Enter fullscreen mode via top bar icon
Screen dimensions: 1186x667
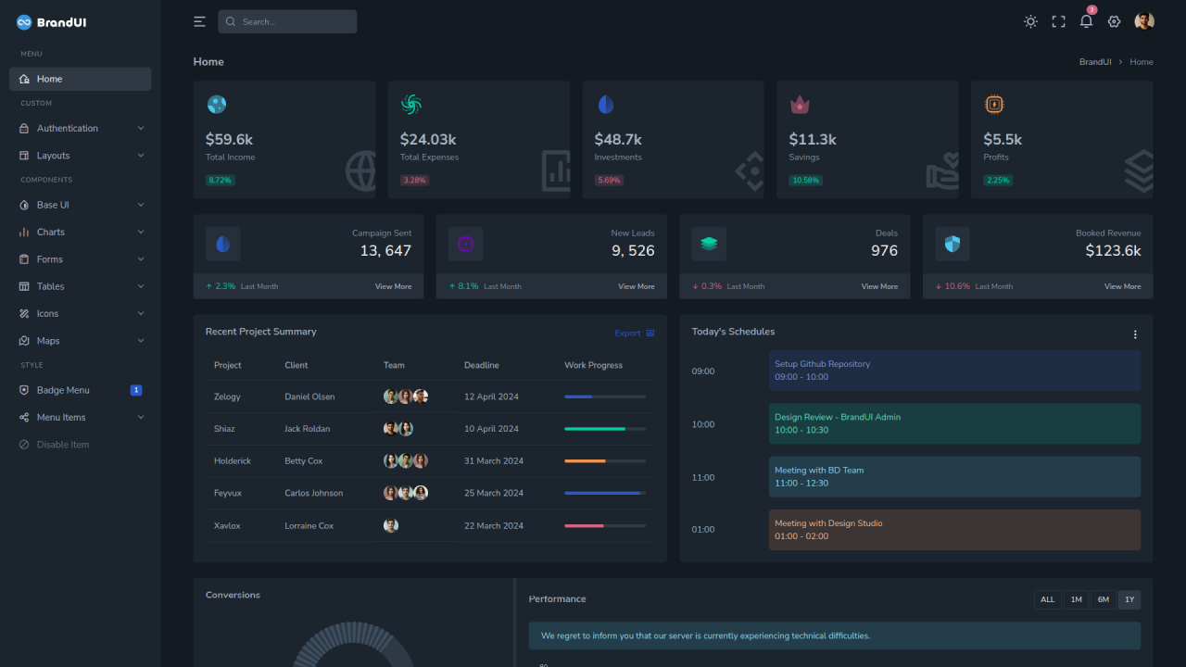click(1058, 21)
